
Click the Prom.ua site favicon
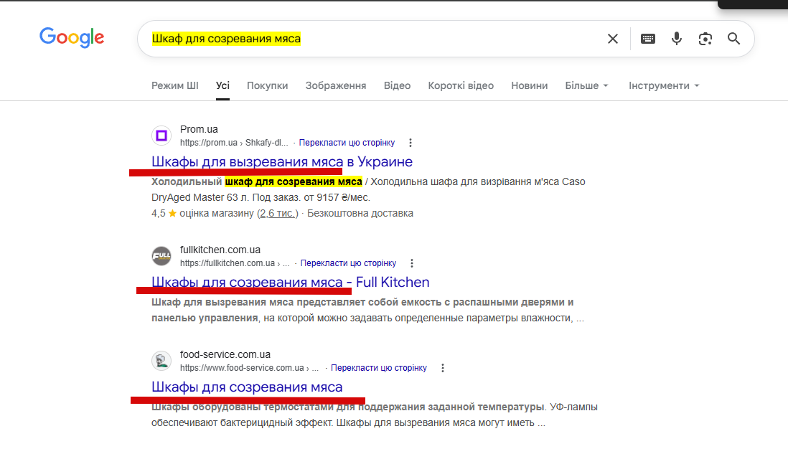[x=161, y=136]
